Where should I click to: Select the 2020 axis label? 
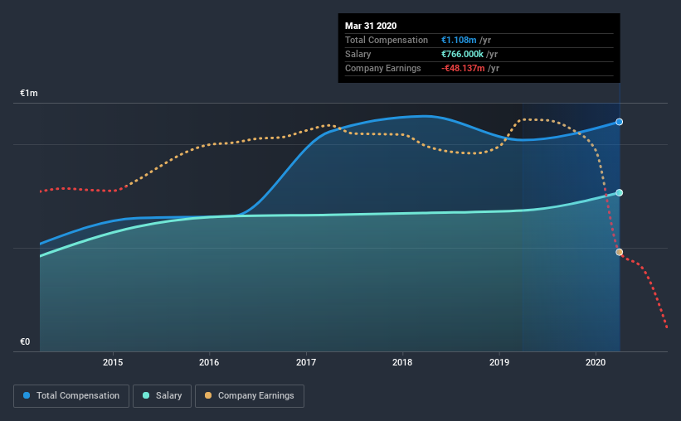coord(596,362)
